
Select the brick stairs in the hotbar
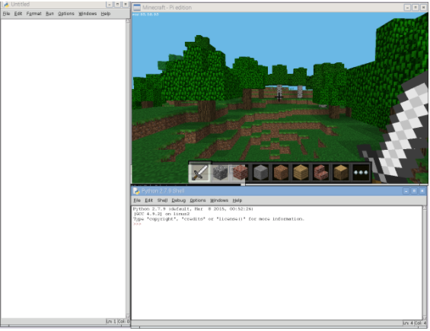click(x=320, y=173)
